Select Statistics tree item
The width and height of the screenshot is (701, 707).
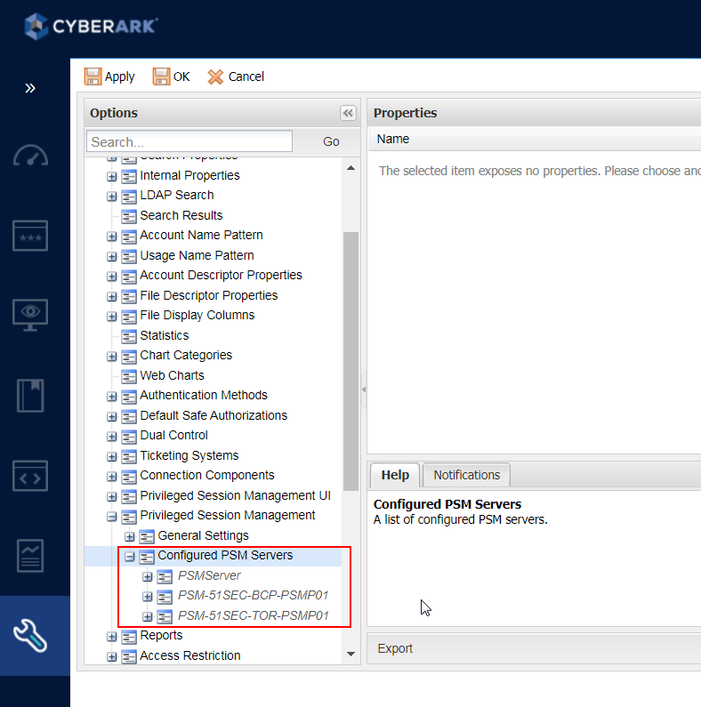click(x=165, y=335)
